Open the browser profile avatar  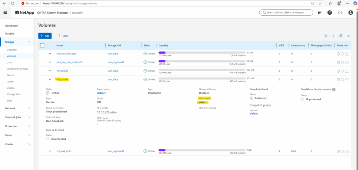339,3
